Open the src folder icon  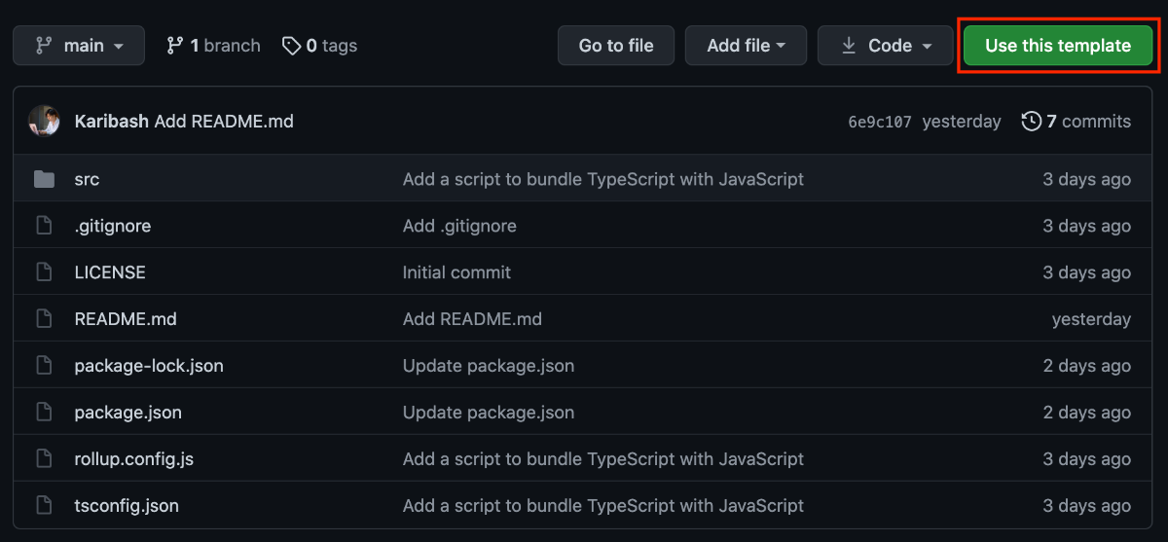pyautogui.click(x=44, y=179)
